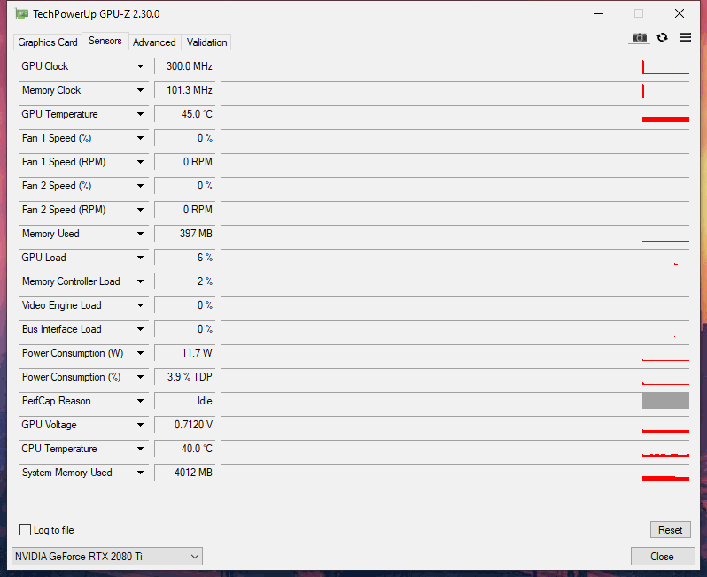
Task: Click the GPU-Z title bar app icon
Action: click(x=21, y=14)
